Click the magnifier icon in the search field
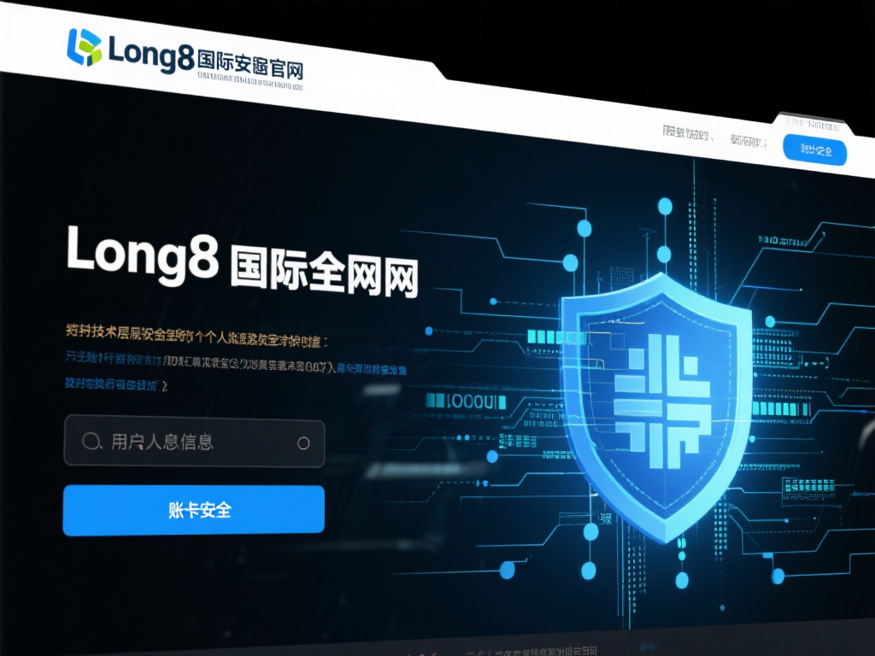Image resolution: width=875 pixels, height=656 pixels. [x=91, y=442]
